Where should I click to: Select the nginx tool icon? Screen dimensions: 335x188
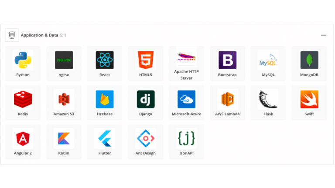[x=64, y=60]
